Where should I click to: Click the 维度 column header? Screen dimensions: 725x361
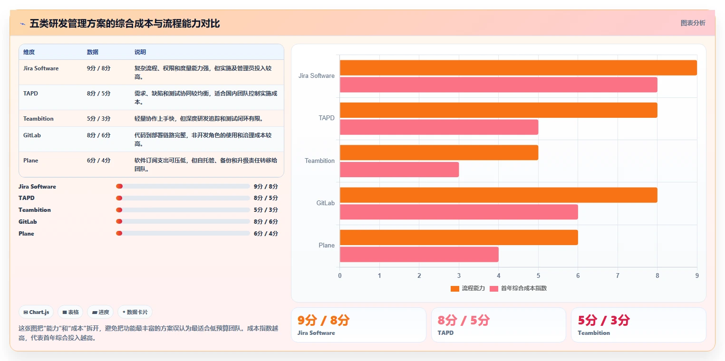click(29, 52)
